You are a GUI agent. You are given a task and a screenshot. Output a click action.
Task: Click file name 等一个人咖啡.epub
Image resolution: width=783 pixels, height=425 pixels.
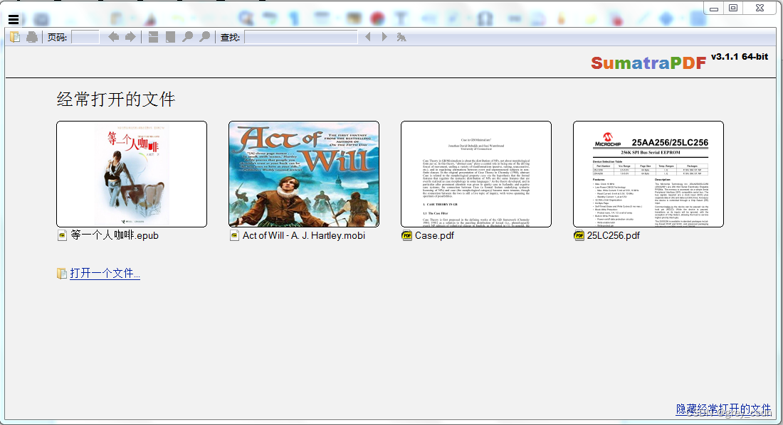(115, 235)
